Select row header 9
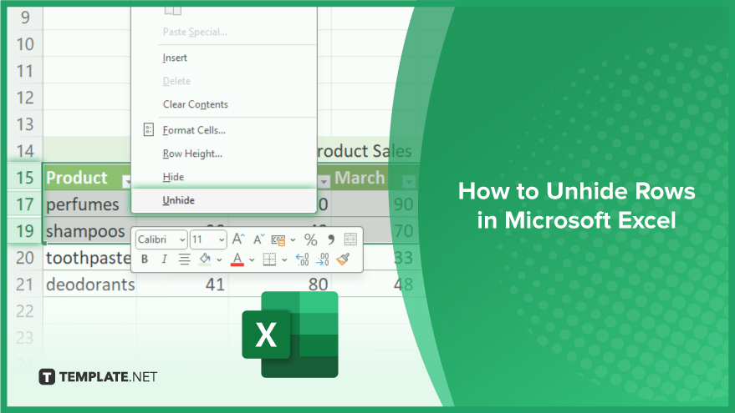735x413 pixels. click(x=25, y=18)
